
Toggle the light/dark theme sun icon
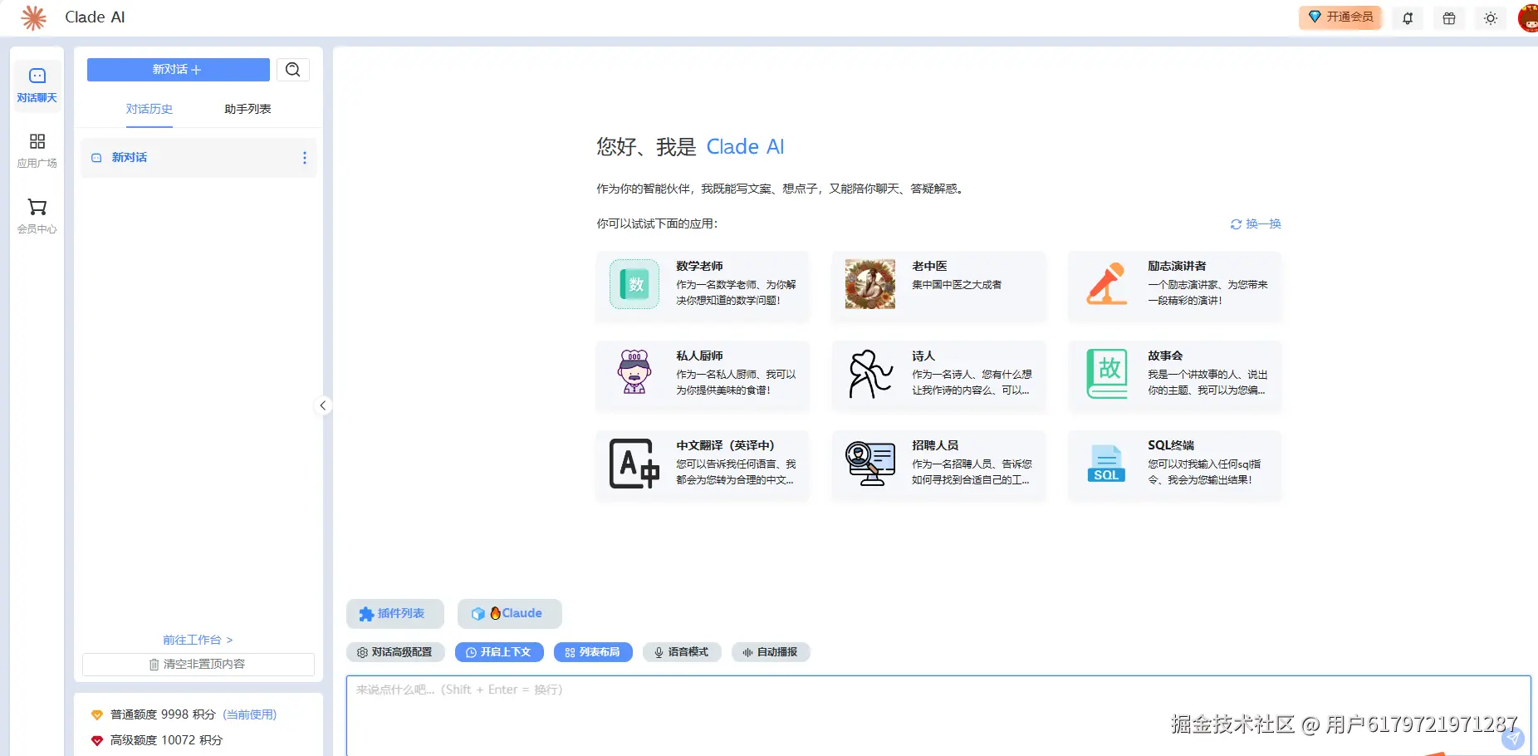tap(1491, 18)
